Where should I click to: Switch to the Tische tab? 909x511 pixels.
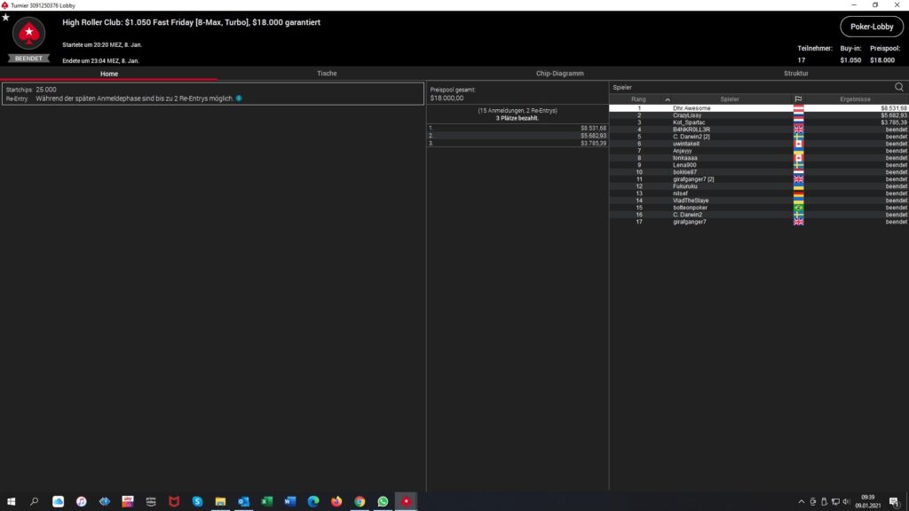(327, 74)
